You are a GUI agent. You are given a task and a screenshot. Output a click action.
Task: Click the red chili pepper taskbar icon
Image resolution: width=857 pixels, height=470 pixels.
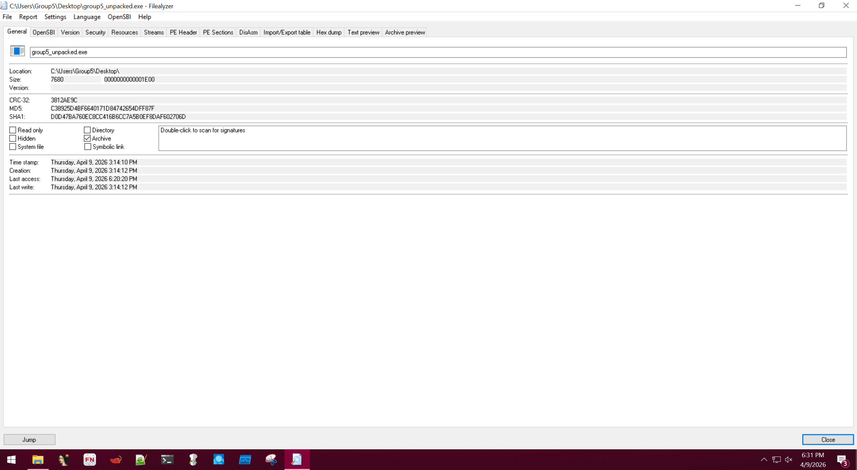tap(115, 460)
